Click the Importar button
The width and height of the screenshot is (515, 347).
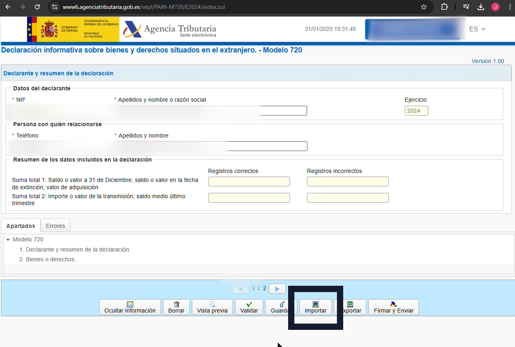coord(315,307)
